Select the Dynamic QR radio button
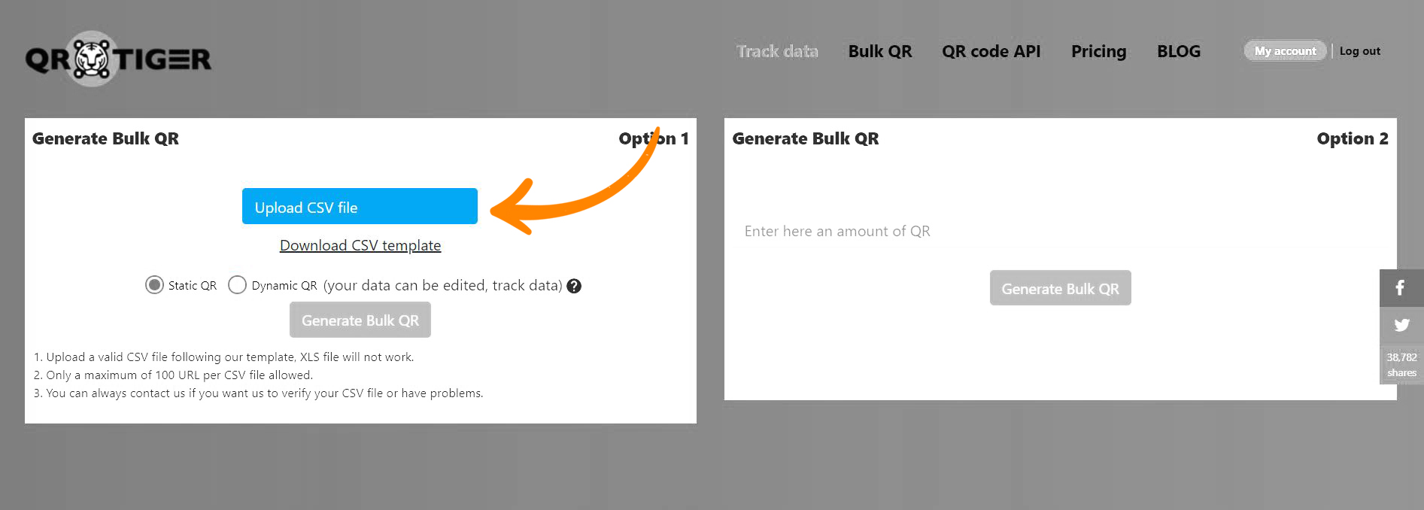Viewport: 1424px width, 510px height. click(x=237, y=285)
